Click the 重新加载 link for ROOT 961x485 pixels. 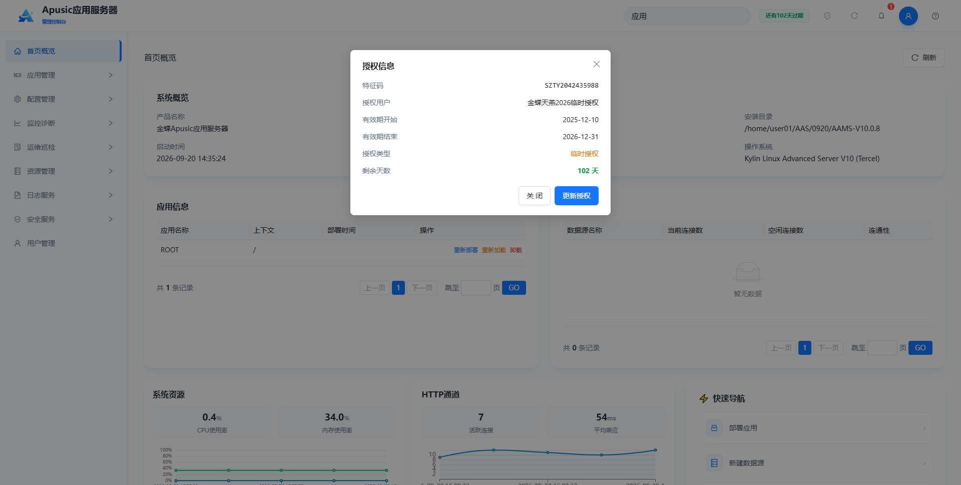point(494,250)
